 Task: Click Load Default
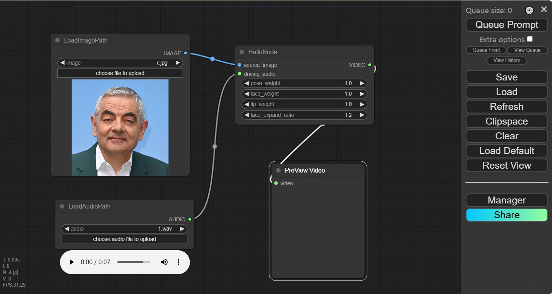(507, 151)
